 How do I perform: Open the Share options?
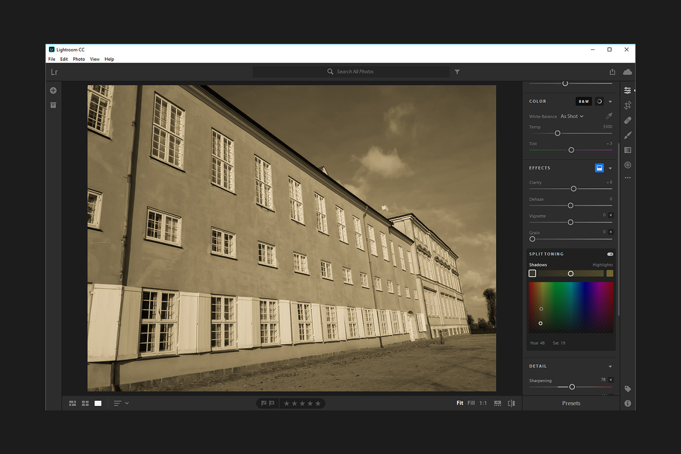[x=612, y=71]
